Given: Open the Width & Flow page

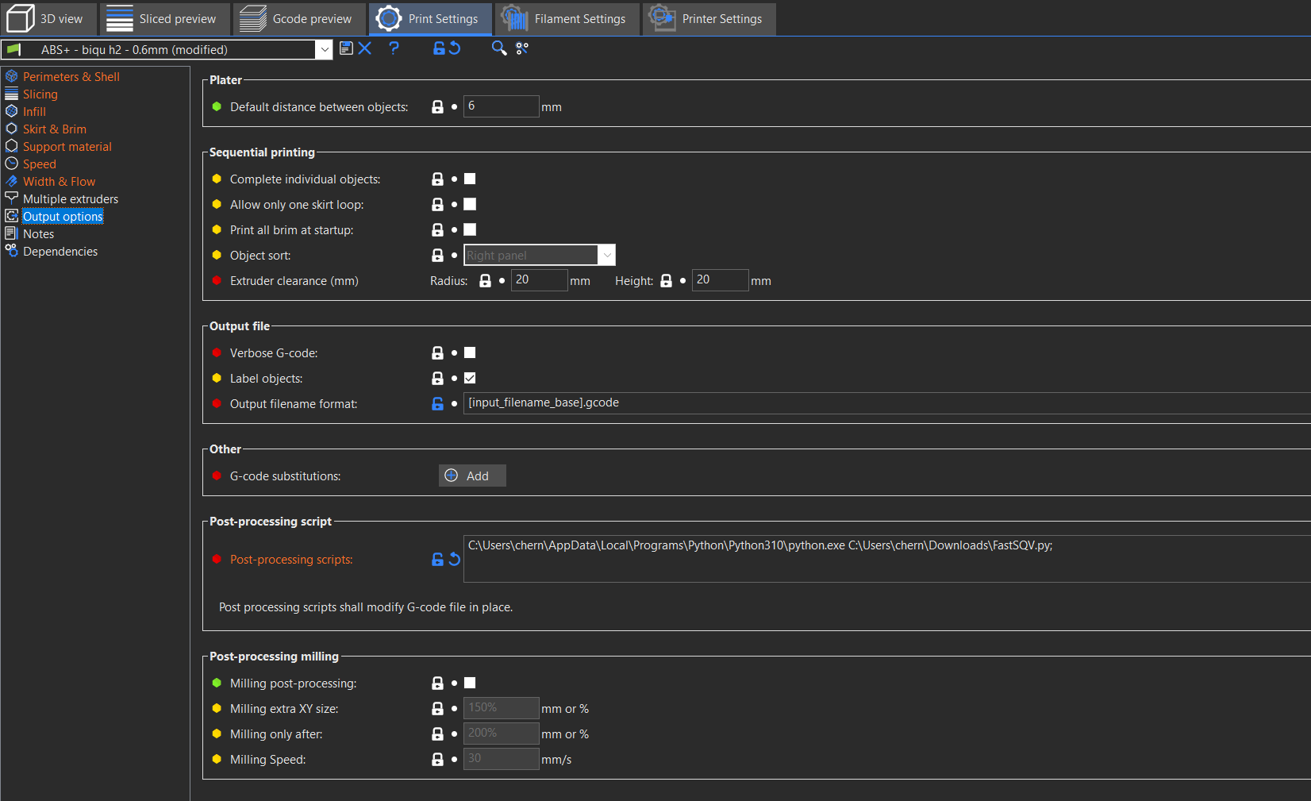Looking at the screenshot, I should [x=59, y=182].
